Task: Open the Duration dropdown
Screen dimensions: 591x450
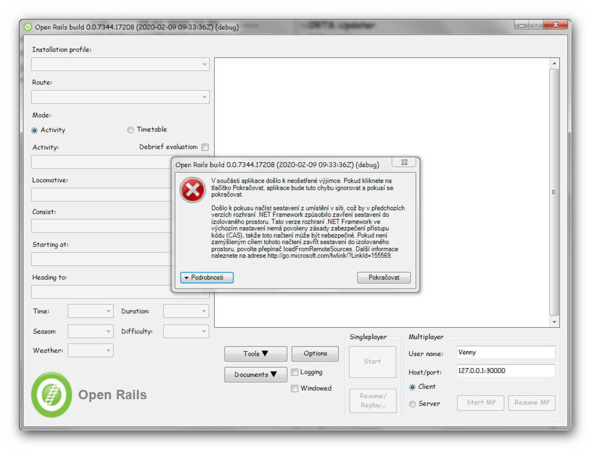Action: pos(186,312)
